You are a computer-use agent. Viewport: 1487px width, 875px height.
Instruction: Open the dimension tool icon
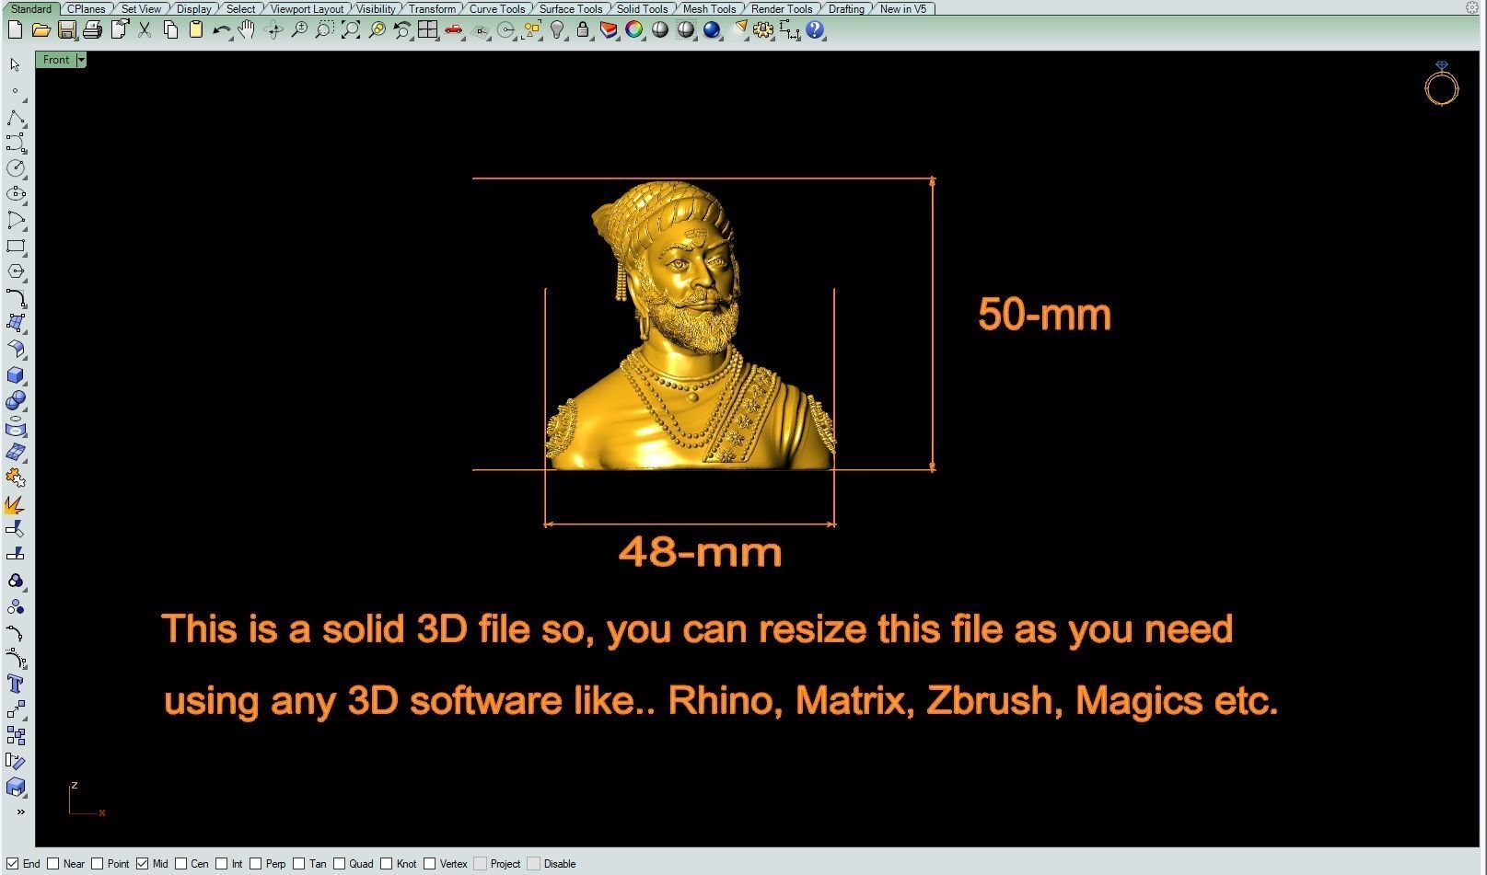click(789, 30)
